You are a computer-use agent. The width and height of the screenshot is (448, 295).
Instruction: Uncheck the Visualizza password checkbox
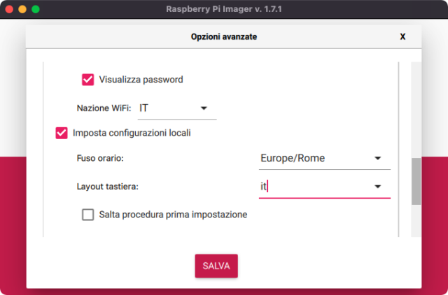[88, 80]
